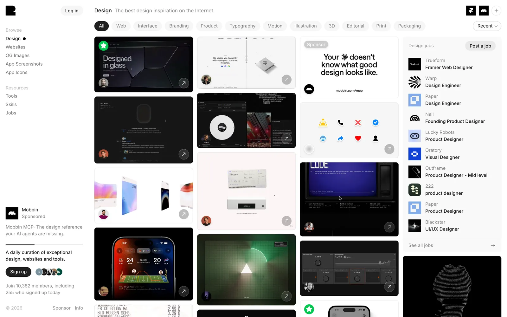Select the All filter tab
The image size is (507, 317).
tap(101, 26)
